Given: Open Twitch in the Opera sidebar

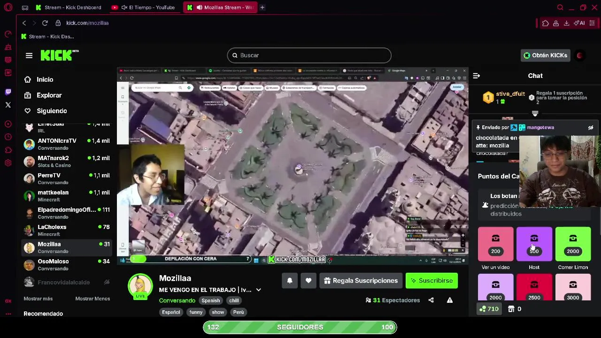Looking at the screenshot, I should 8,92.
